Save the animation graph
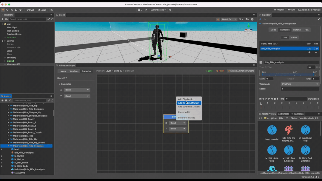The width and height of the screenshot is (322, 181). point(209,71)
